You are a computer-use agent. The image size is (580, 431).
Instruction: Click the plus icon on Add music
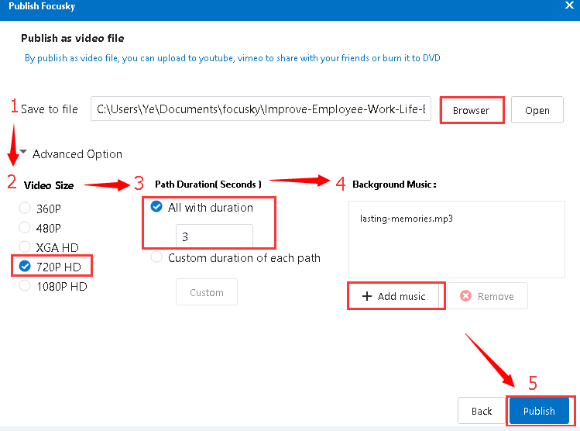point(366,296)
